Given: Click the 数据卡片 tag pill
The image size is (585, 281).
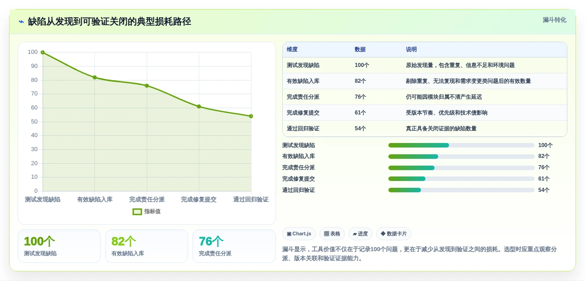Looking at the screenshot, I should point(394,233).
